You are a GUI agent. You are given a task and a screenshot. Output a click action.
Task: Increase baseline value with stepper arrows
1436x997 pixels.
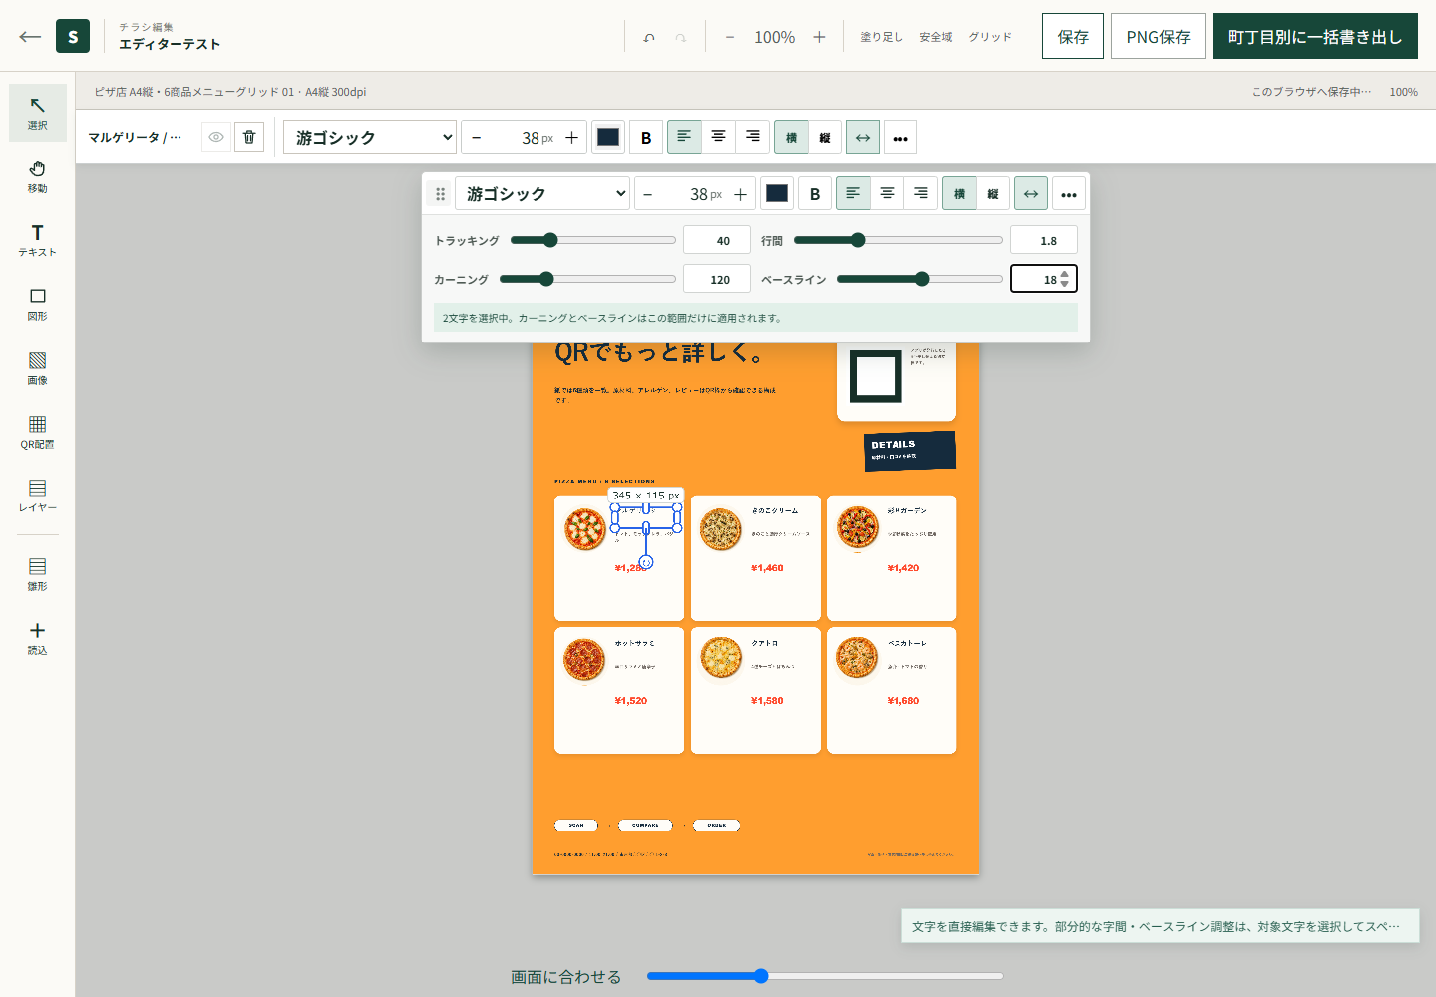click(1065, 274)
